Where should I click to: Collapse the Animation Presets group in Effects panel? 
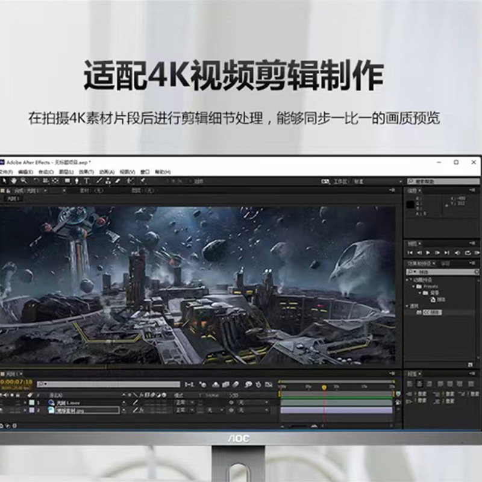tap(407, 280)
